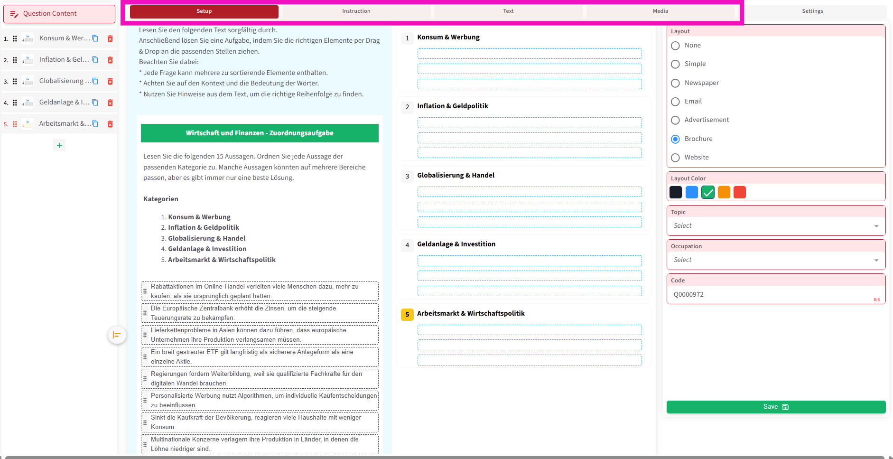
Task: Select the Newspaper layout option
Action: (x=675, y=83)
